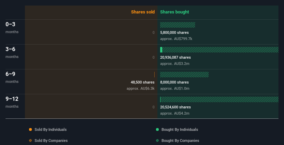
Task: Click the thin orange sold bar in 6–9 months
Action: tap(154, 75)
